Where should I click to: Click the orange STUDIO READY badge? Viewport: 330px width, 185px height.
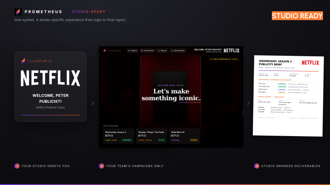click(x=297, y=16)
